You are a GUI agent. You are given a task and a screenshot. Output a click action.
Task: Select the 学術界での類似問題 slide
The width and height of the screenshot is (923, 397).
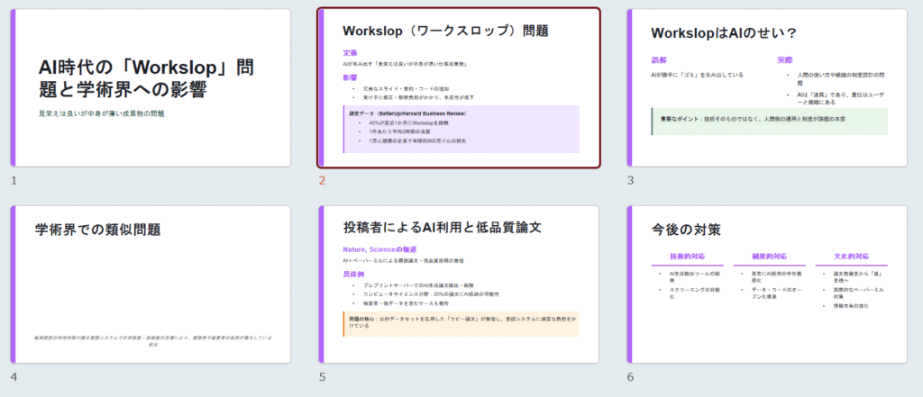pyautogui.click(x=151, y=284)
